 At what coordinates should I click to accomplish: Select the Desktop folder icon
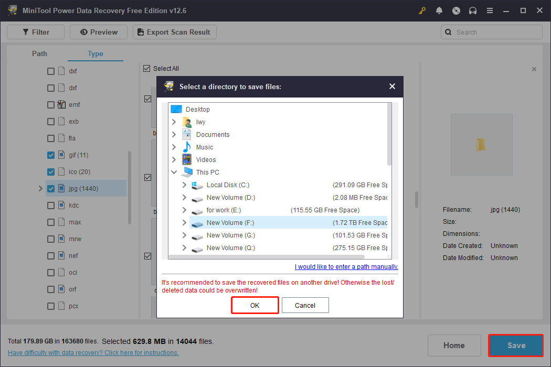pyautogui.click(x=176, y=109)
